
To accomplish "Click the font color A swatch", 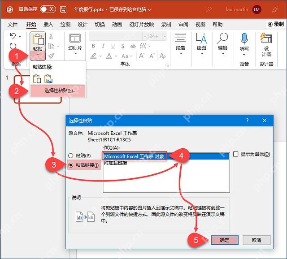I will point(109,56).
